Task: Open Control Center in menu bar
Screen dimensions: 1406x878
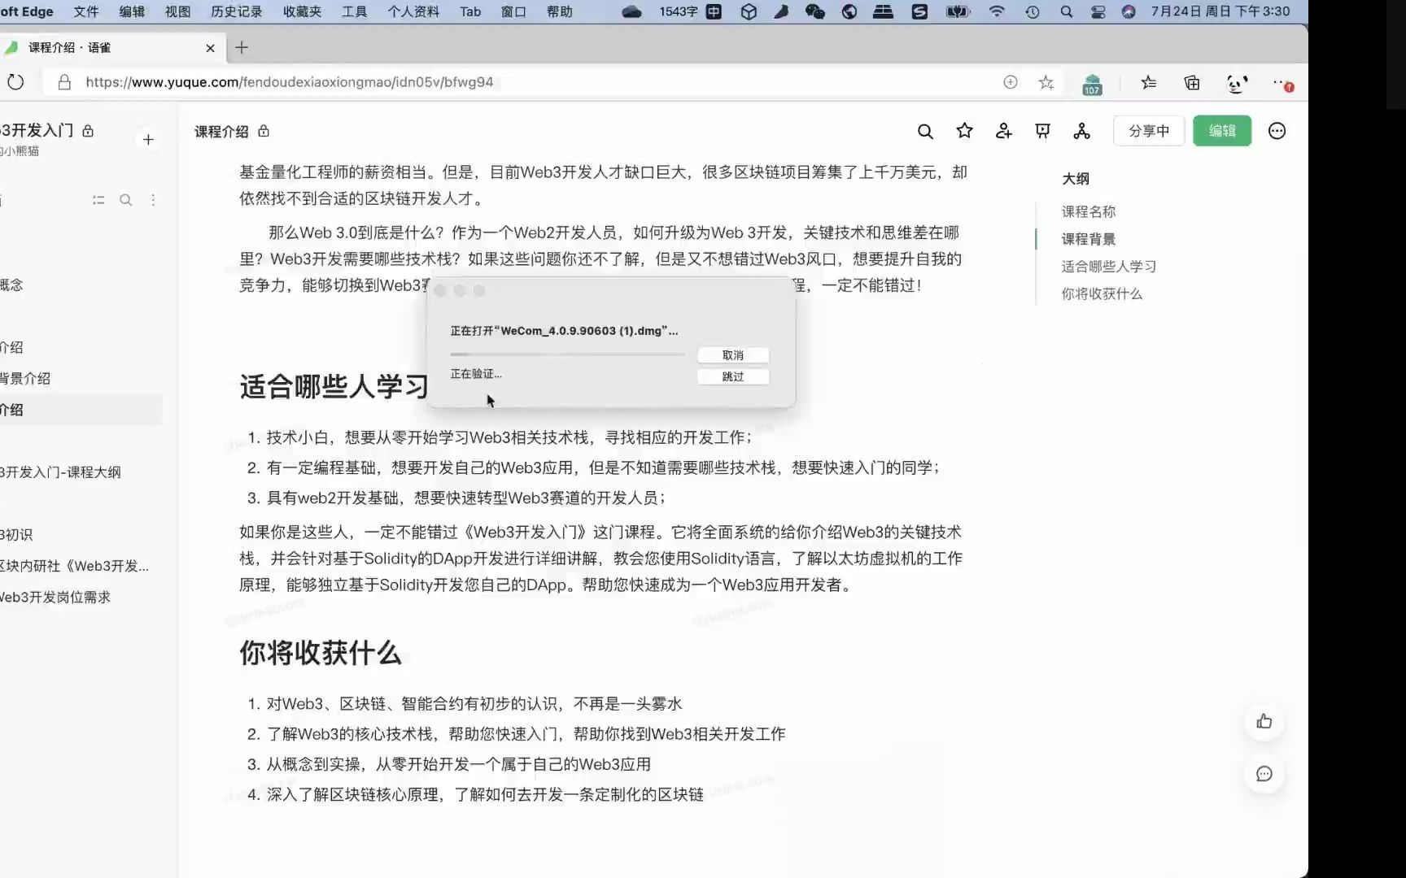Action: coord(1098,11)
